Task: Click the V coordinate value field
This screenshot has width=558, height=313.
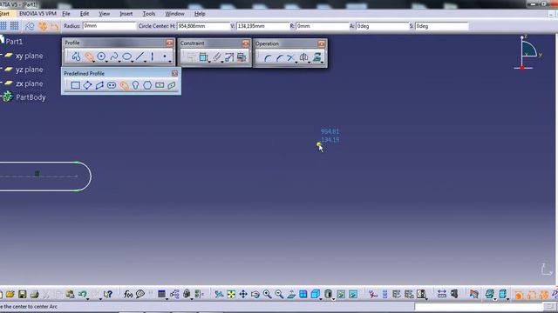Action: point(262,26)
